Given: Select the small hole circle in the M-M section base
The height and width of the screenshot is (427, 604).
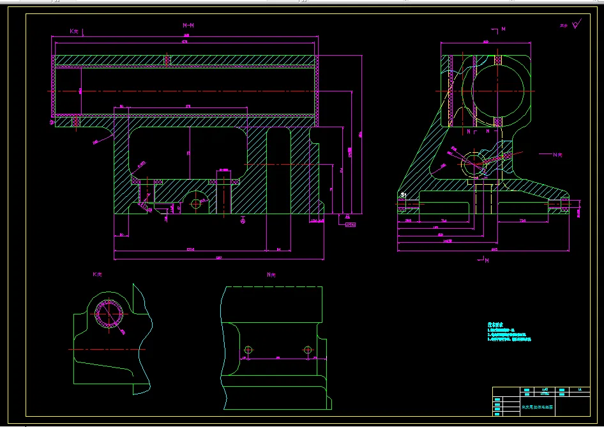Looking at the screenshot, I should point(195,203).
